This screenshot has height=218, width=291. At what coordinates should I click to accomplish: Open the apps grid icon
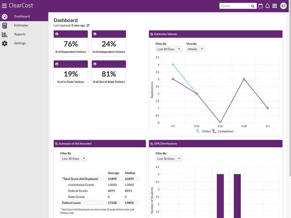[274, 6]
